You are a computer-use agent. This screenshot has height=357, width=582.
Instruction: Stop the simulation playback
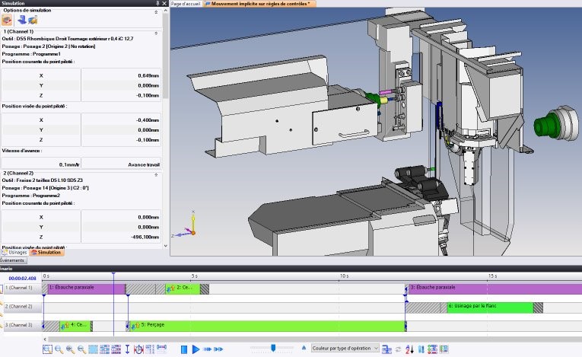pyautogui.click(x=184, y=349)
